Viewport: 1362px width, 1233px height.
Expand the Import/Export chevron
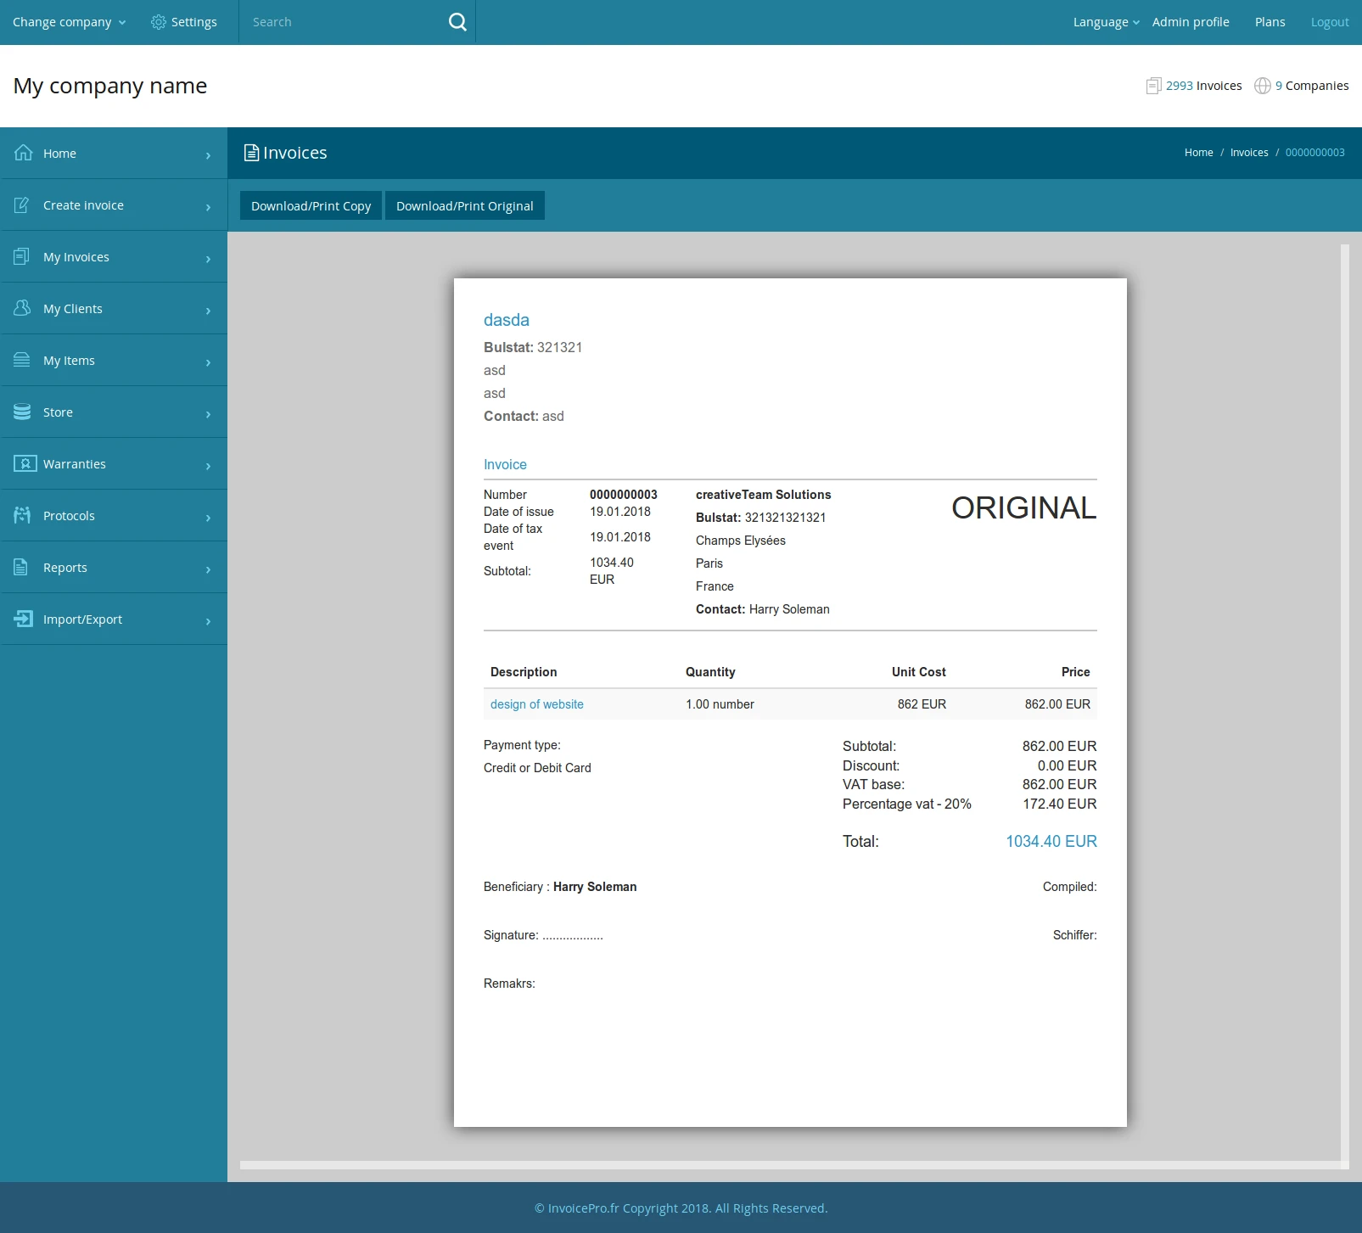click(208, 621)
